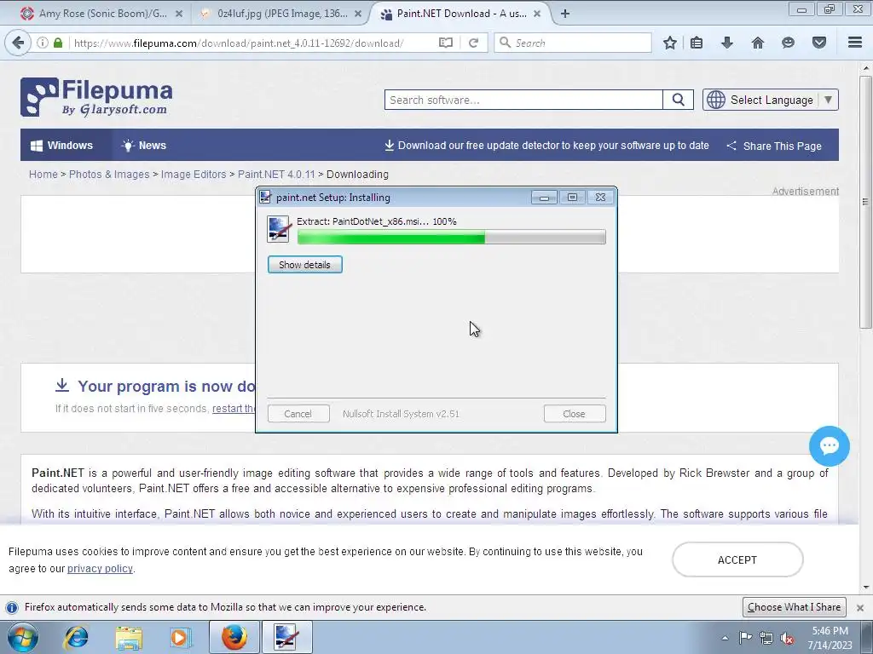Go to Firefox home page icon
This screenshot has width=873, height=654.
coord(758,43)
